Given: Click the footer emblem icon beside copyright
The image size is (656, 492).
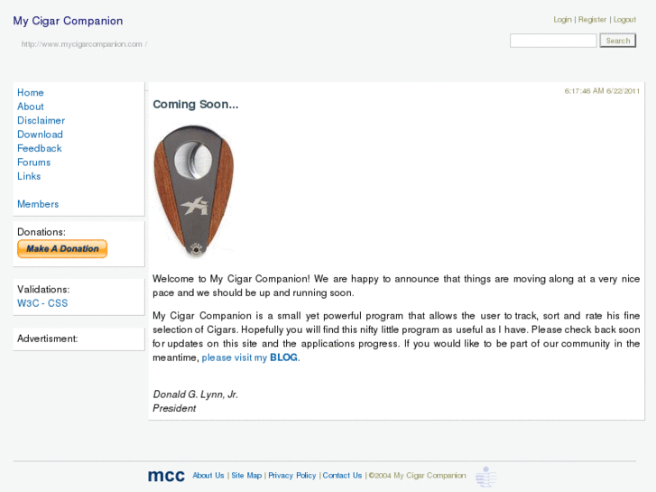Looking at the screenshot, I should (x=485, y=477).
